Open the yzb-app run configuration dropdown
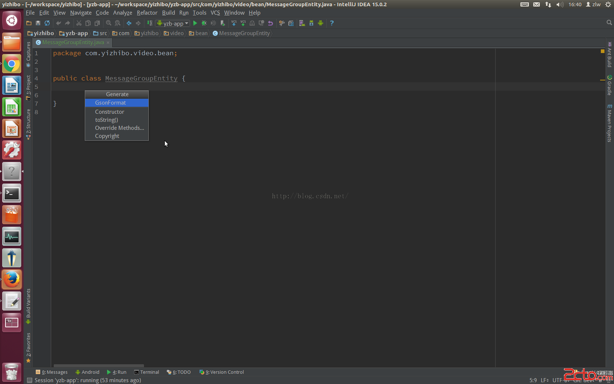Image resolution: width=614 pixels, height=384 pixels. 173,23
